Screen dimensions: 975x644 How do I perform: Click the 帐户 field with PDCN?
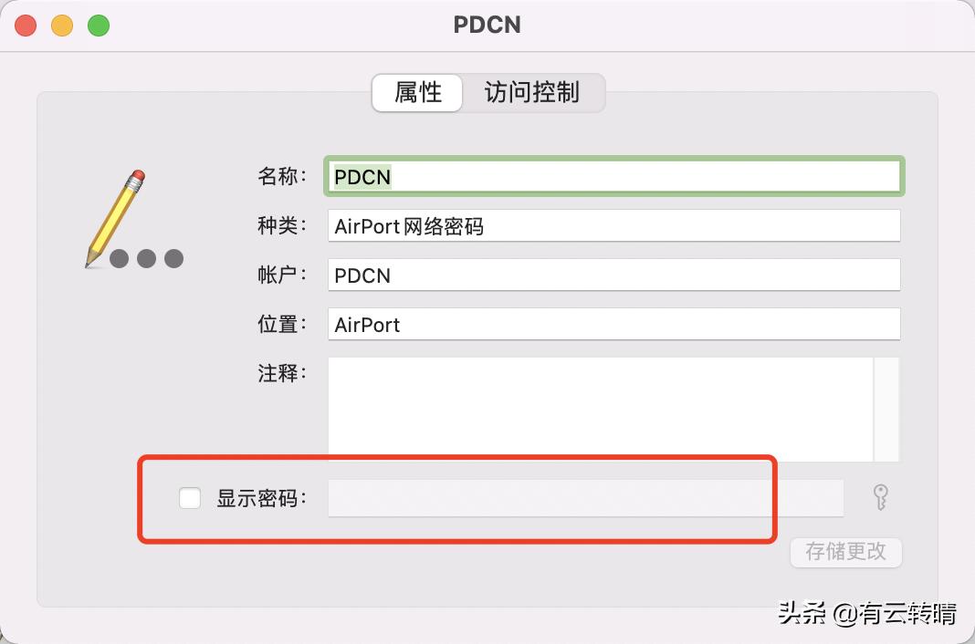613,275
